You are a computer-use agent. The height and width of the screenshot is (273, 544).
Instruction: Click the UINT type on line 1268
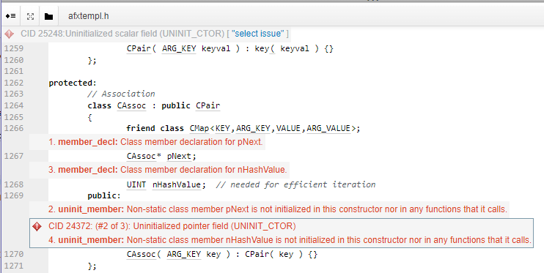click(x=136, y=184)
